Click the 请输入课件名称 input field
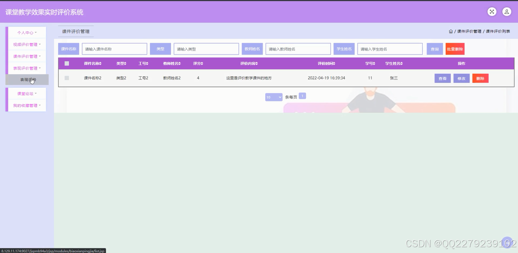This screenshot has width=518, height=253. click(x=114, y=48)
